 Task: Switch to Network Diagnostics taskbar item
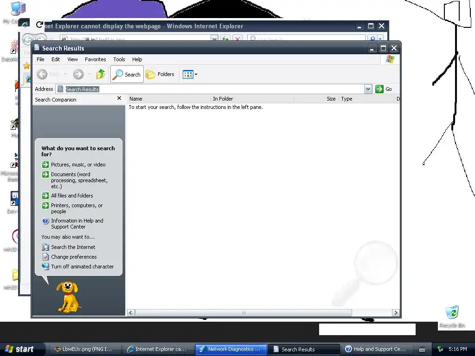(231, 349)
